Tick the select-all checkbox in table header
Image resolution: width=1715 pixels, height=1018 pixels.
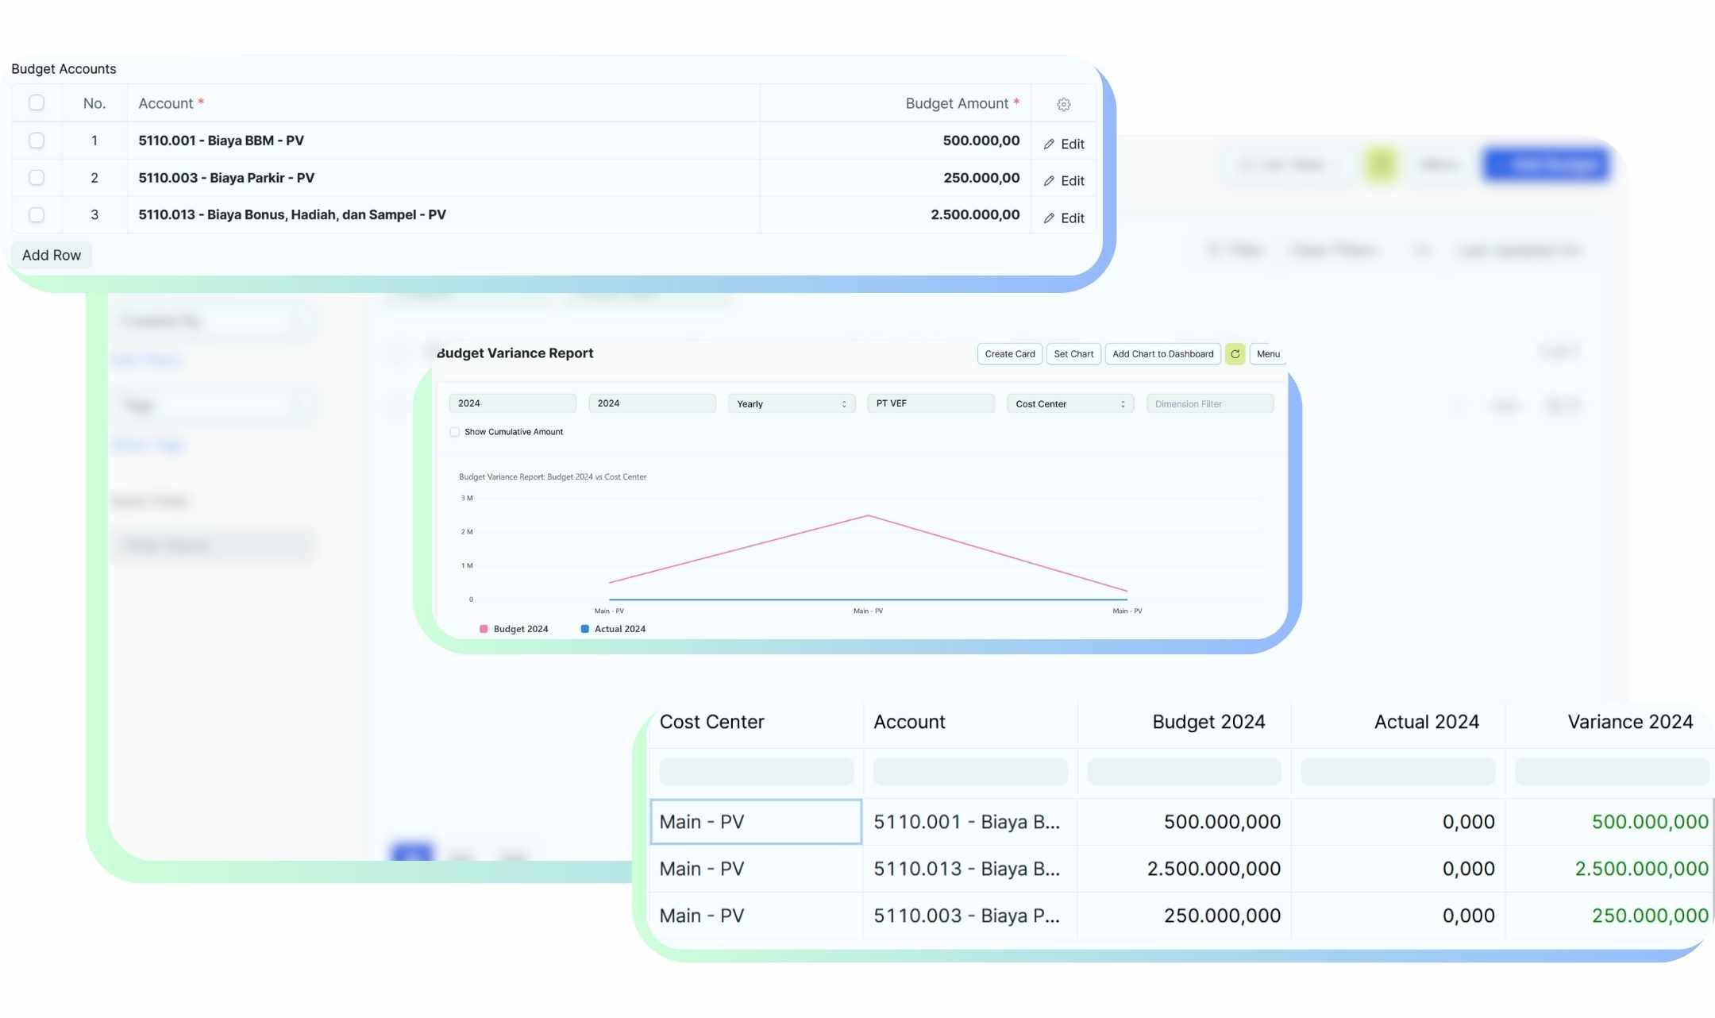pos(37,103)
